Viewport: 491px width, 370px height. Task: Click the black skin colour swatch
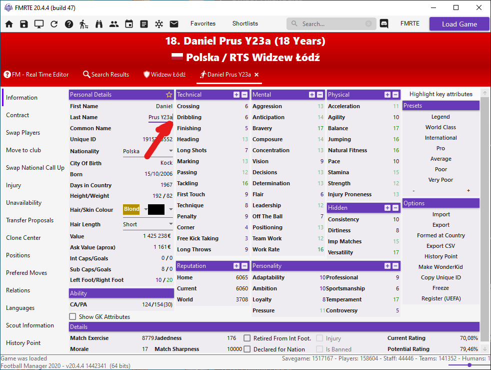pos(156,209)
